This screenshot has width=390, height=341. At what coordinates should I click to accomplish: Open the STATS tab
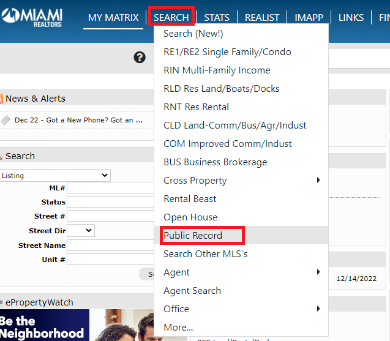(x=217, y=17)
